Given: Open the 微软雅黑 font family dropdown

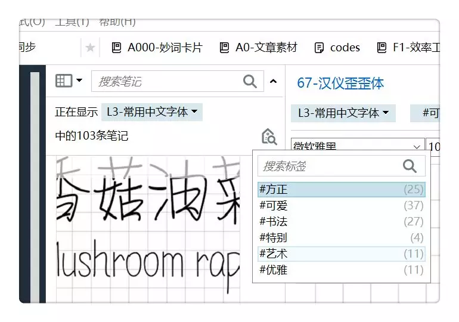Looking at the screenshot, I should pyautogui.click(x=358, y=146).
